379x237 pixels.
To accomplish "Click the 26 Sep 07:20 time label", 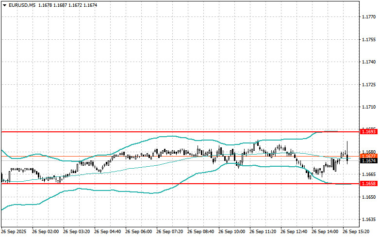I will coord(169,232).
